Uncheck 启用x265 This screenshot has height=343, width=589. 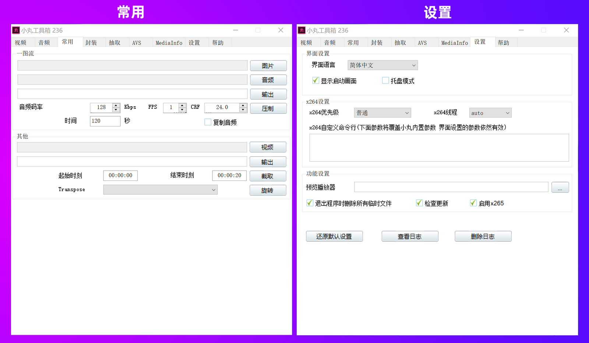tap(473, 203)
